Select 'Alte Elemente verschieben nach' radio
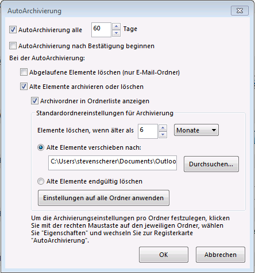Viewport: 255px width, 273px height. click(x=41, y=147)
